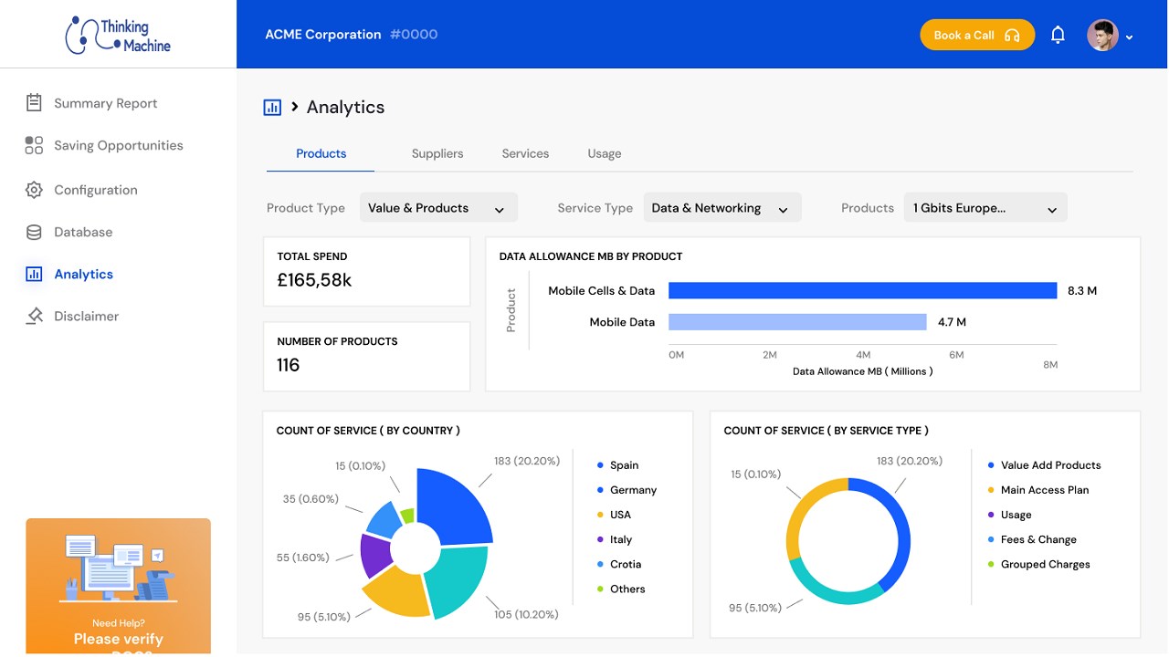Click the Germany legend entry
The width and height of the screenshot is (1169, 657).
pos(627,490)
